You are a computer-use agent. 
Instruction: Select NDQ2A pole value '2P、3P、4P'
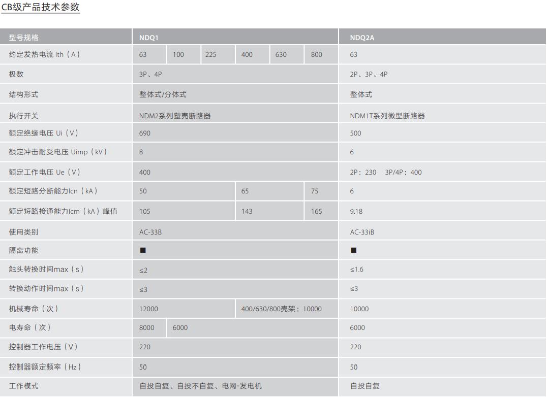click(369, 74)
